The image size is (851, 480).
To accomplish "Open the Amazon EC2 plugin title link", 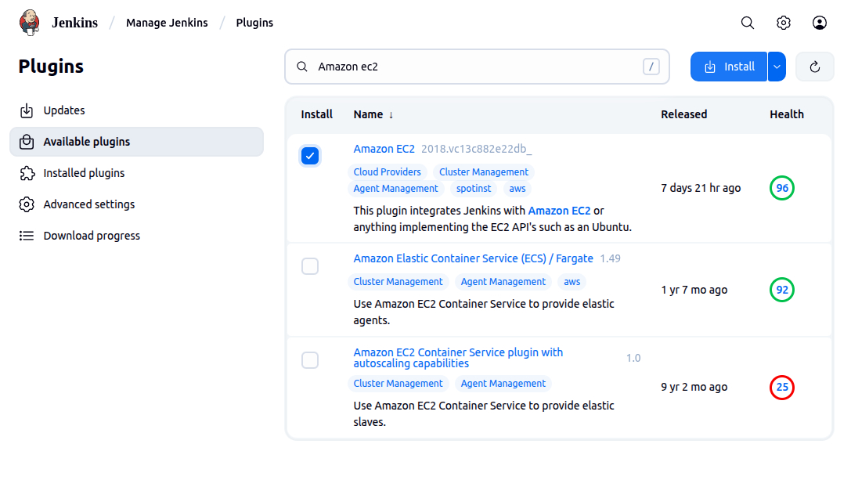I will pos(384,149).
